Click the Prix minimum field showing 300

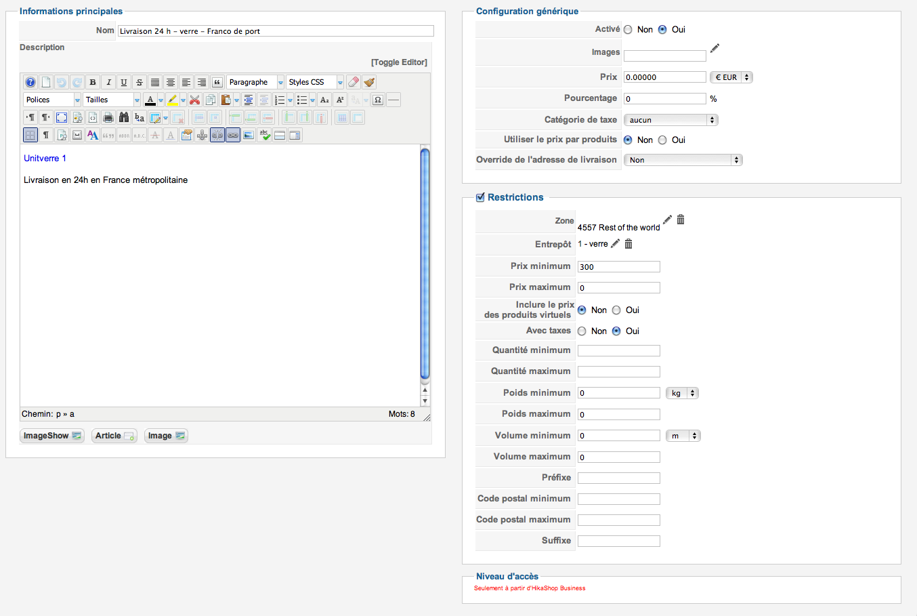pyautogui.click(x=618, y=267)
